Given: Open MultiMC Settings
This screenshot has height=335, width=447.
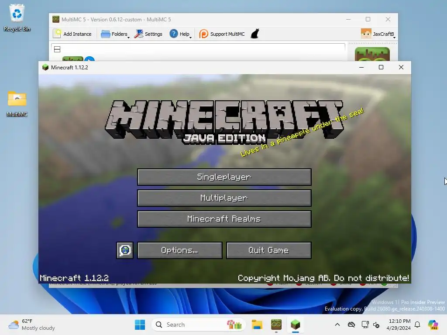Looking at the screenshot, I should pyautogui.click(x=148, y=34).
